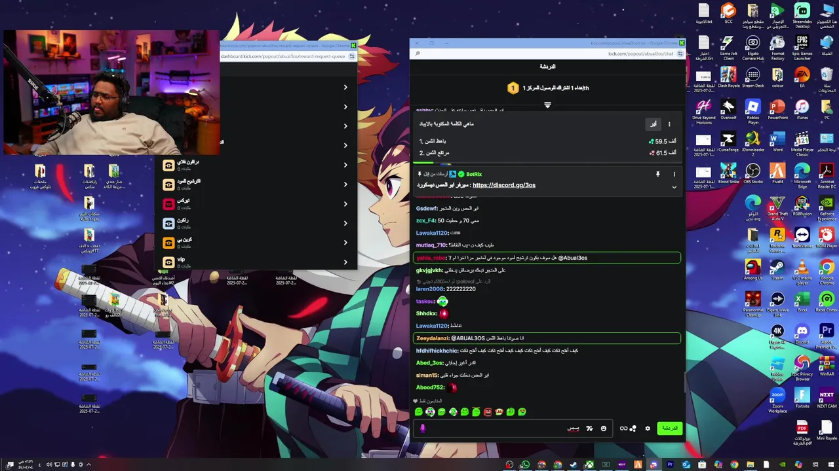Open Elgato Camera Hub shortcut
Viewport: 839px width, 471px height.
click(752, 47)
